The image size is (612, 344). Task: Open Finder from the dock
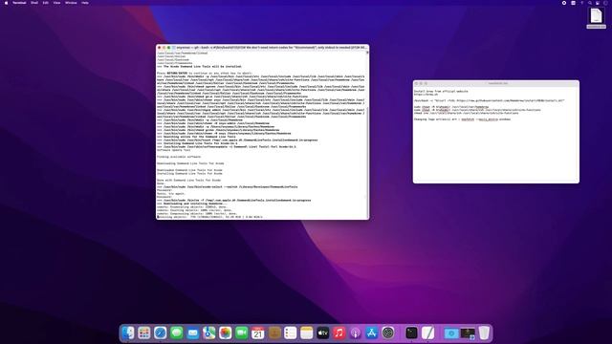(127, 333)
